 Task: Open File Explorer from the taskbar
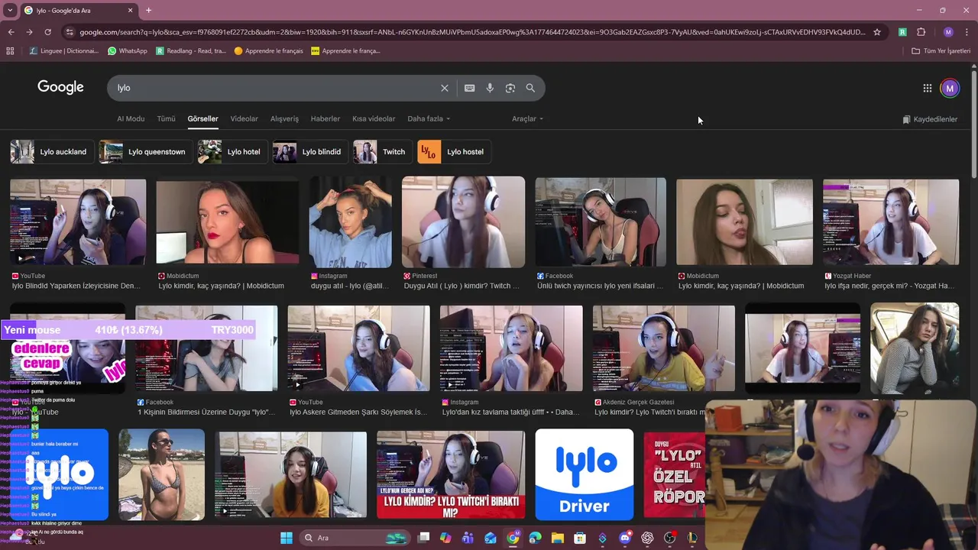point(558,538)
